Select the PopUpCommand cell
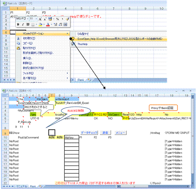Screen dimensions: 196x189 pos(28,137)
